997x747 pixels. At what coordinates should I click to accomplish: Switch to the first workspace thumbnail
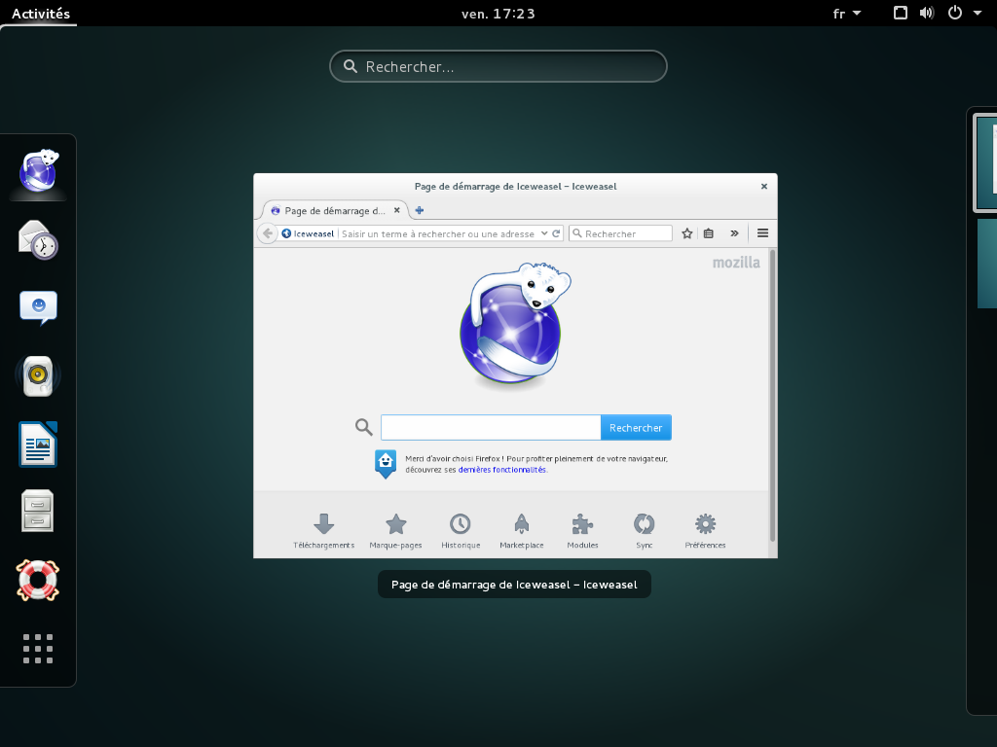tap(985, 162)
